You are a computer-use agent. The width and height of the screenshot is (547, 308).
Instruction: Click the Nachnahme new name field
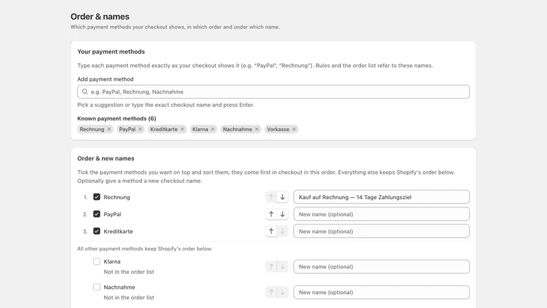click(382, 292)
